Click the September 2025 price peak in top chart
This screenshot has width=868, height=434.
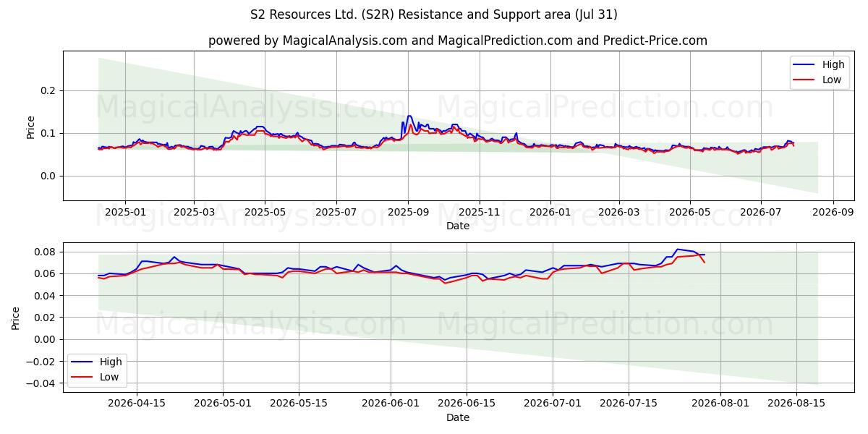pos(409,116)
